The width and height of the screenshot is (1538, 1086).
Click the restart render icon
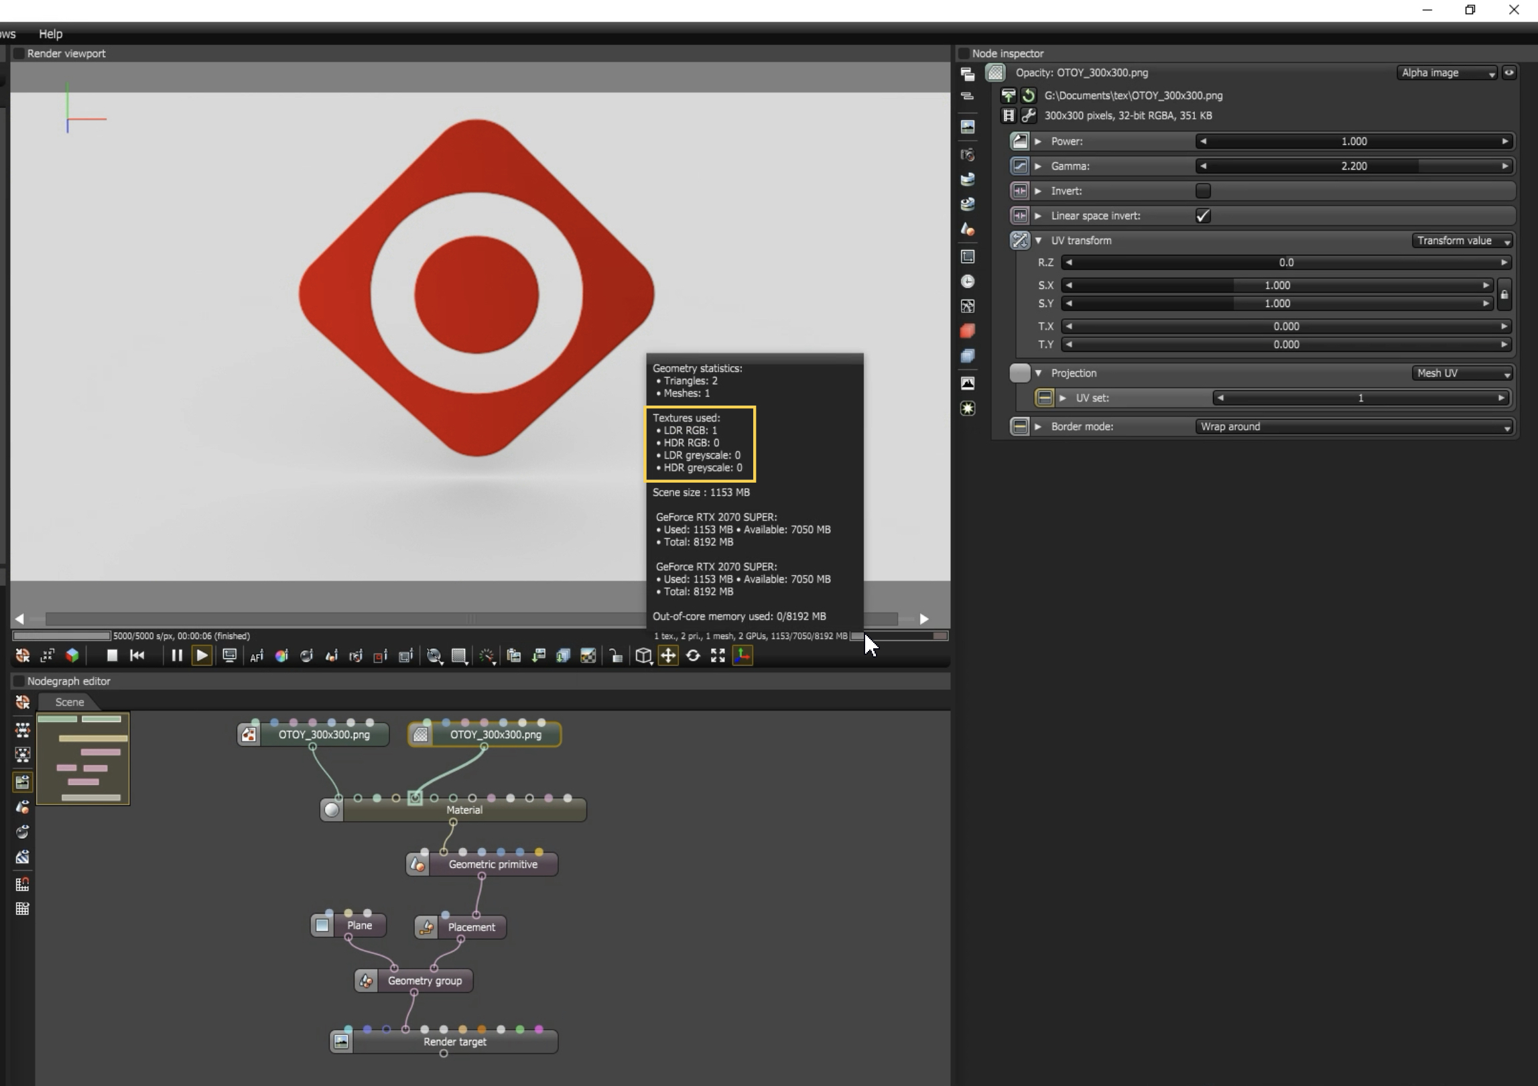tap(137, 656)
